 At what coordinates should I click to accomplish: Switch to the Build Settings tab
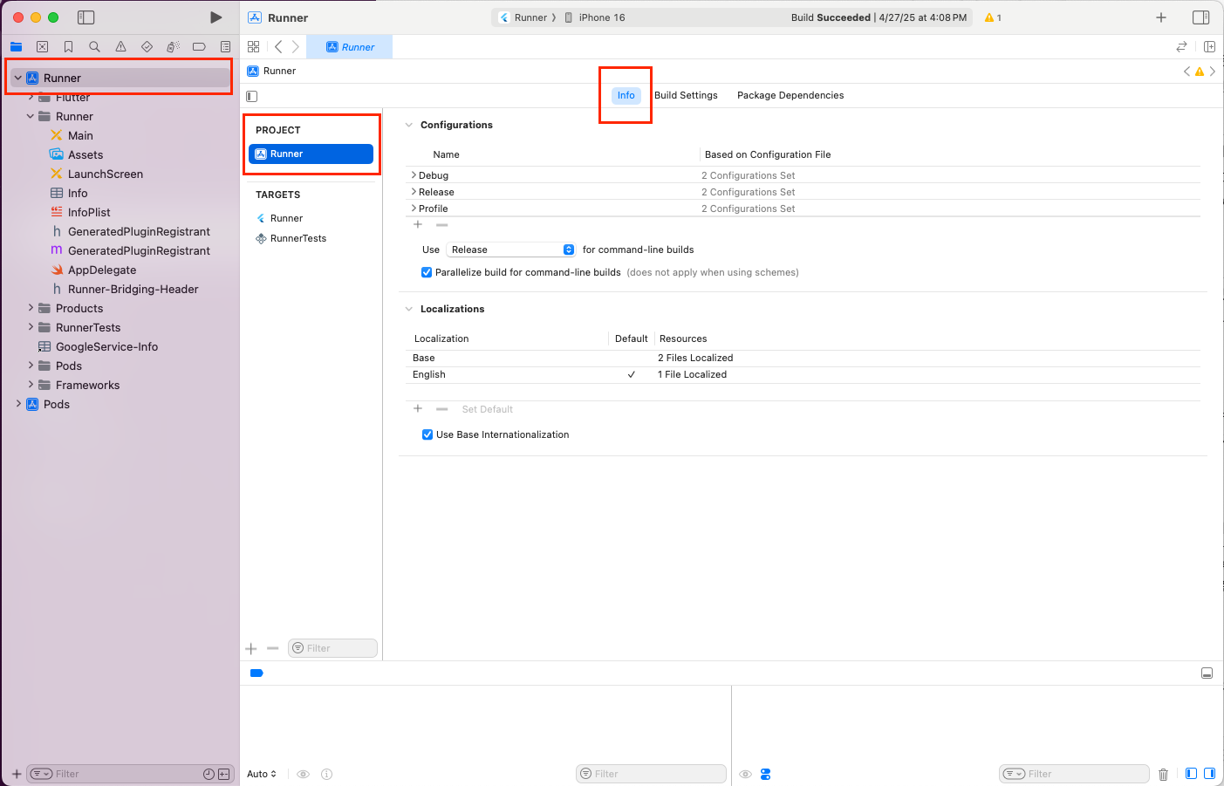[686, 95]
